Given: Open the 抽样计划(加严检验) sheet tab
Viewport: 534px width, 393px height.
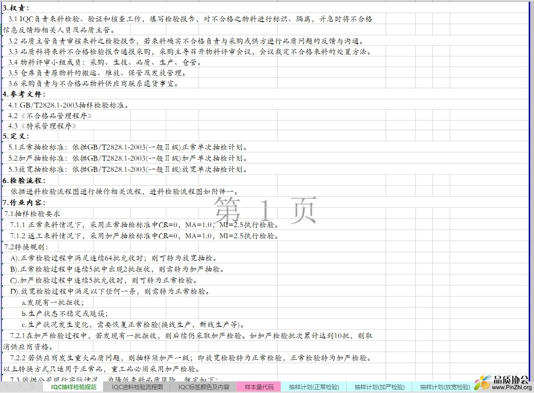Looking at the screenshot, I should point(379,387).
